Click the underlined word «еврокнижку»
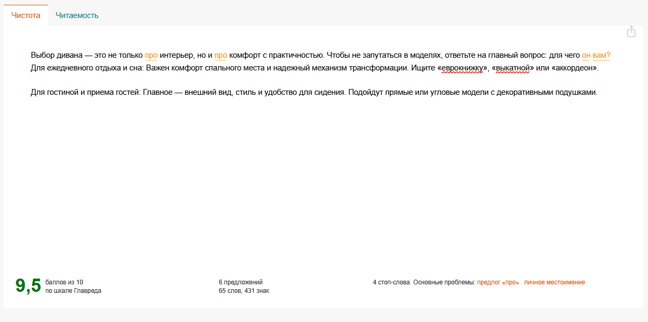This screenshot has height=322, width=648. [462, 69]
